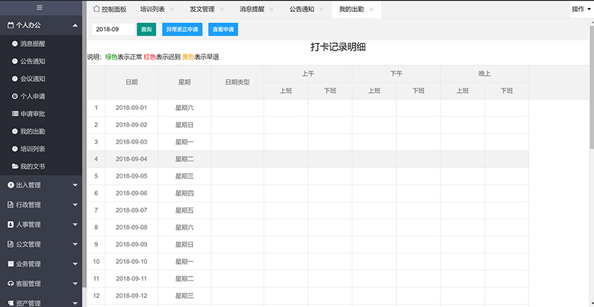Click the 打卡记录明细 title
The image size is (594, 307).
tap(338, 47)
